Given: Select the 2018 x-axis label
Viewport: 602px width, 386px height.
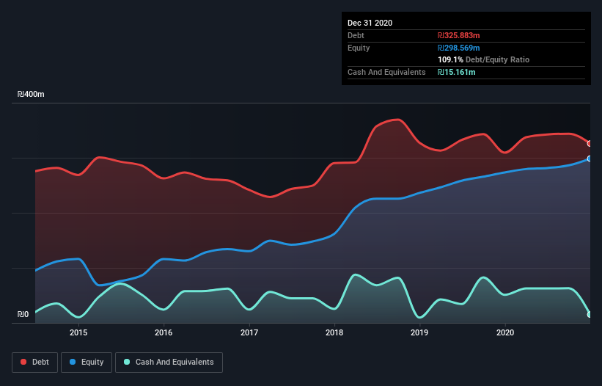Looking at the screenshot, I should (x=334, y=332).
